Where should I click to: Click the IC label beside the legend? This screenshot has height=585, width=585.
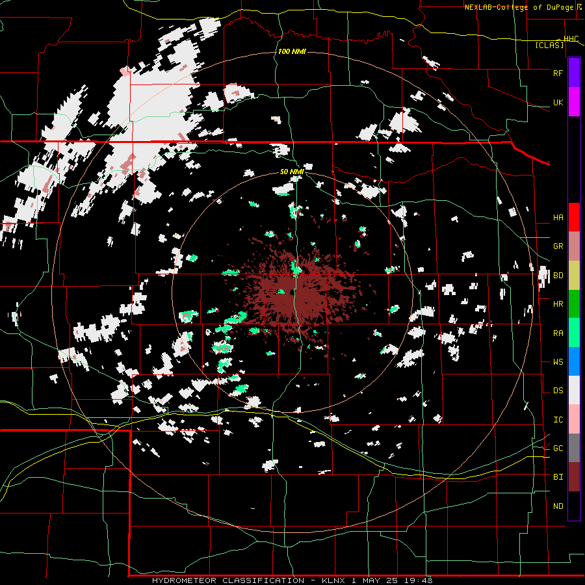tap(558, 420)
